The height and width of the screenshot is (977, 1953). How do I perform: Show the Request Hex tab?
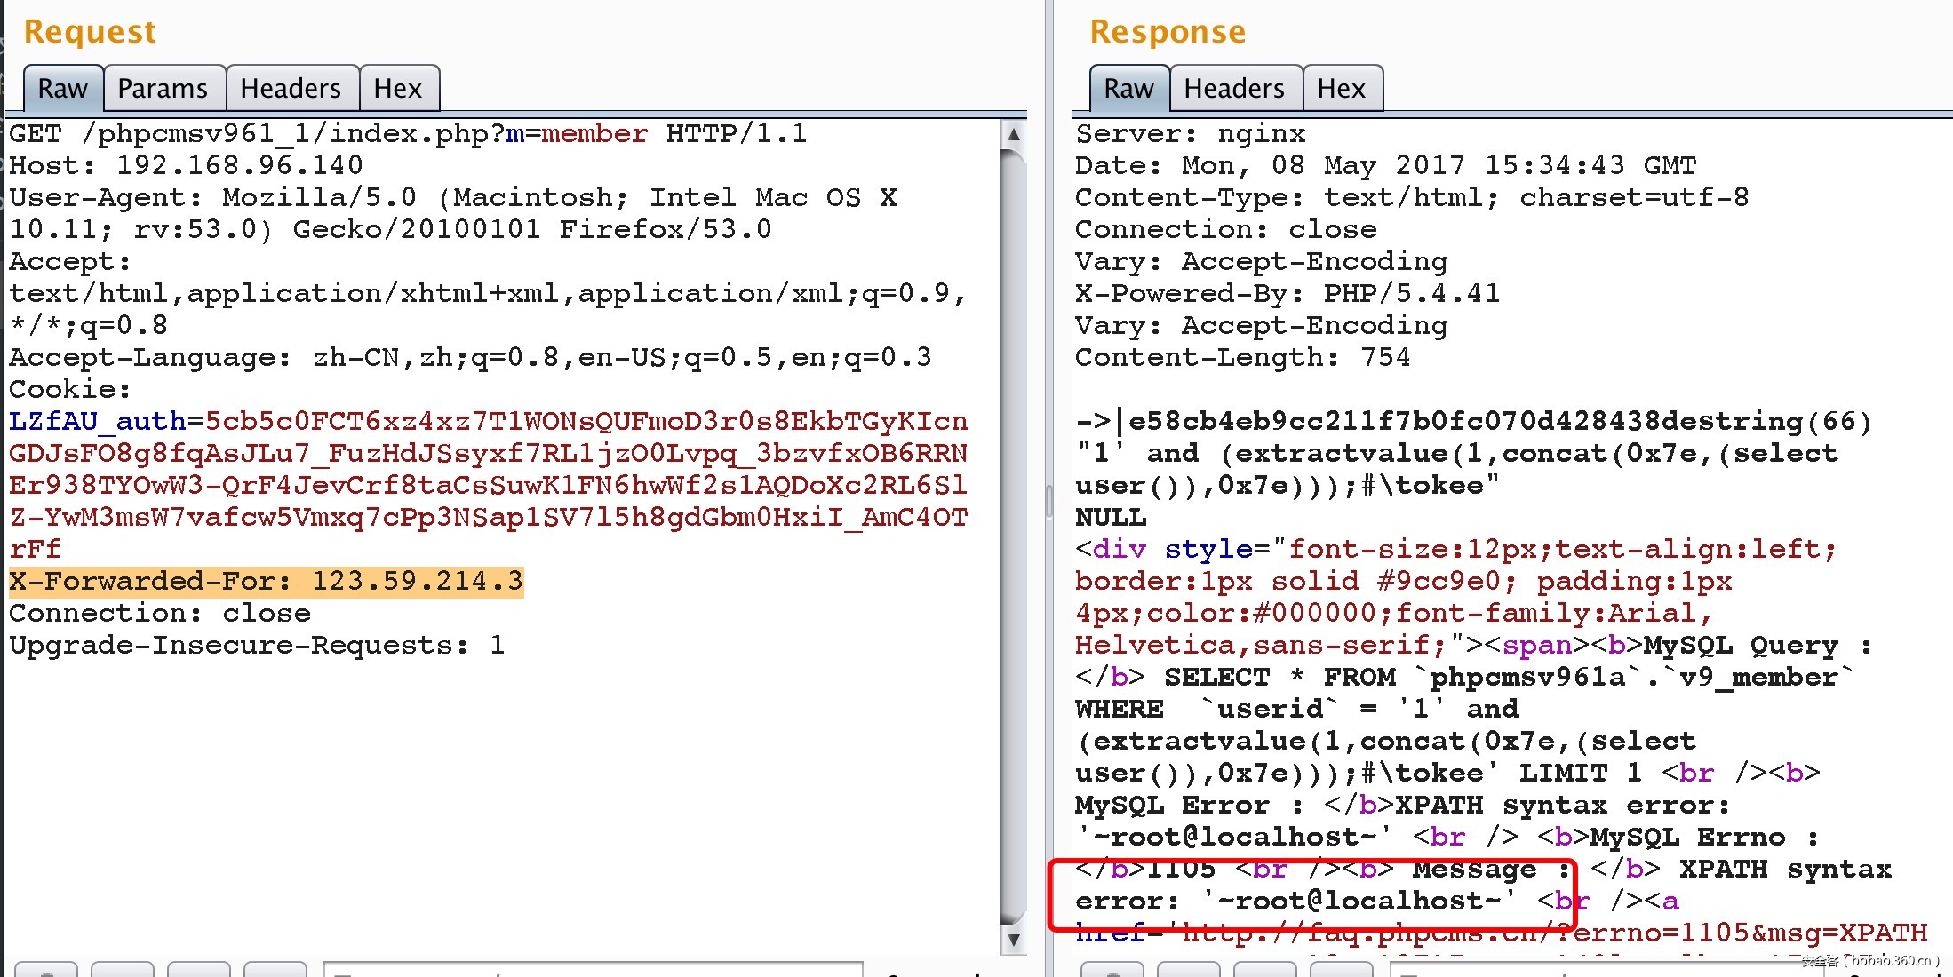coord(397,89)
